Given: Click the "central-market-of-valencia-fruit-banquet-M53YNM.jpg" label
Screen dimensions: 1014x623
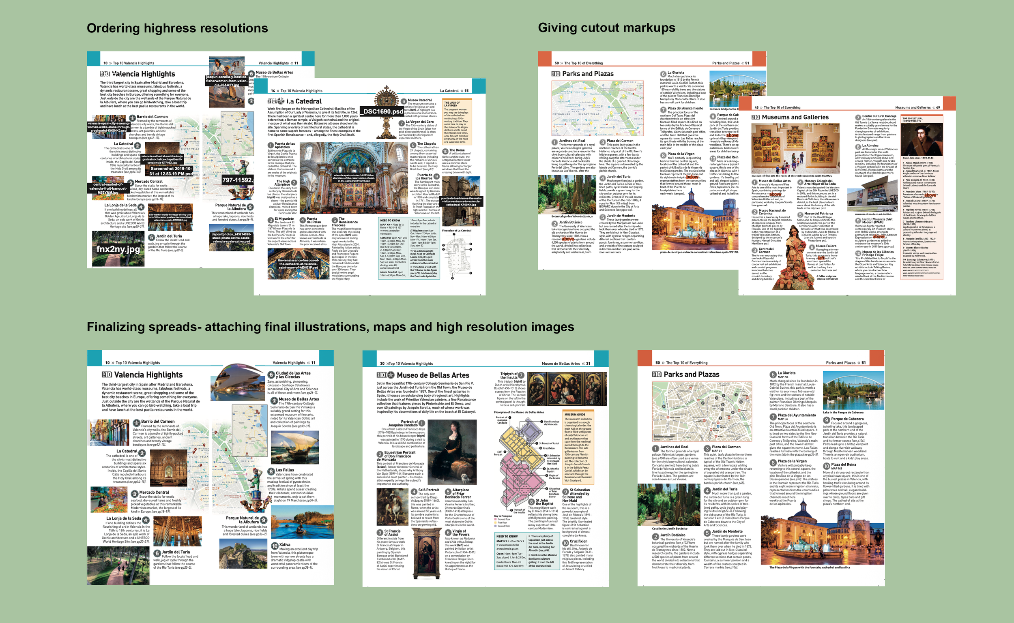Looking at the screenshot, I should pyautogui.click(x=108, y=188).
